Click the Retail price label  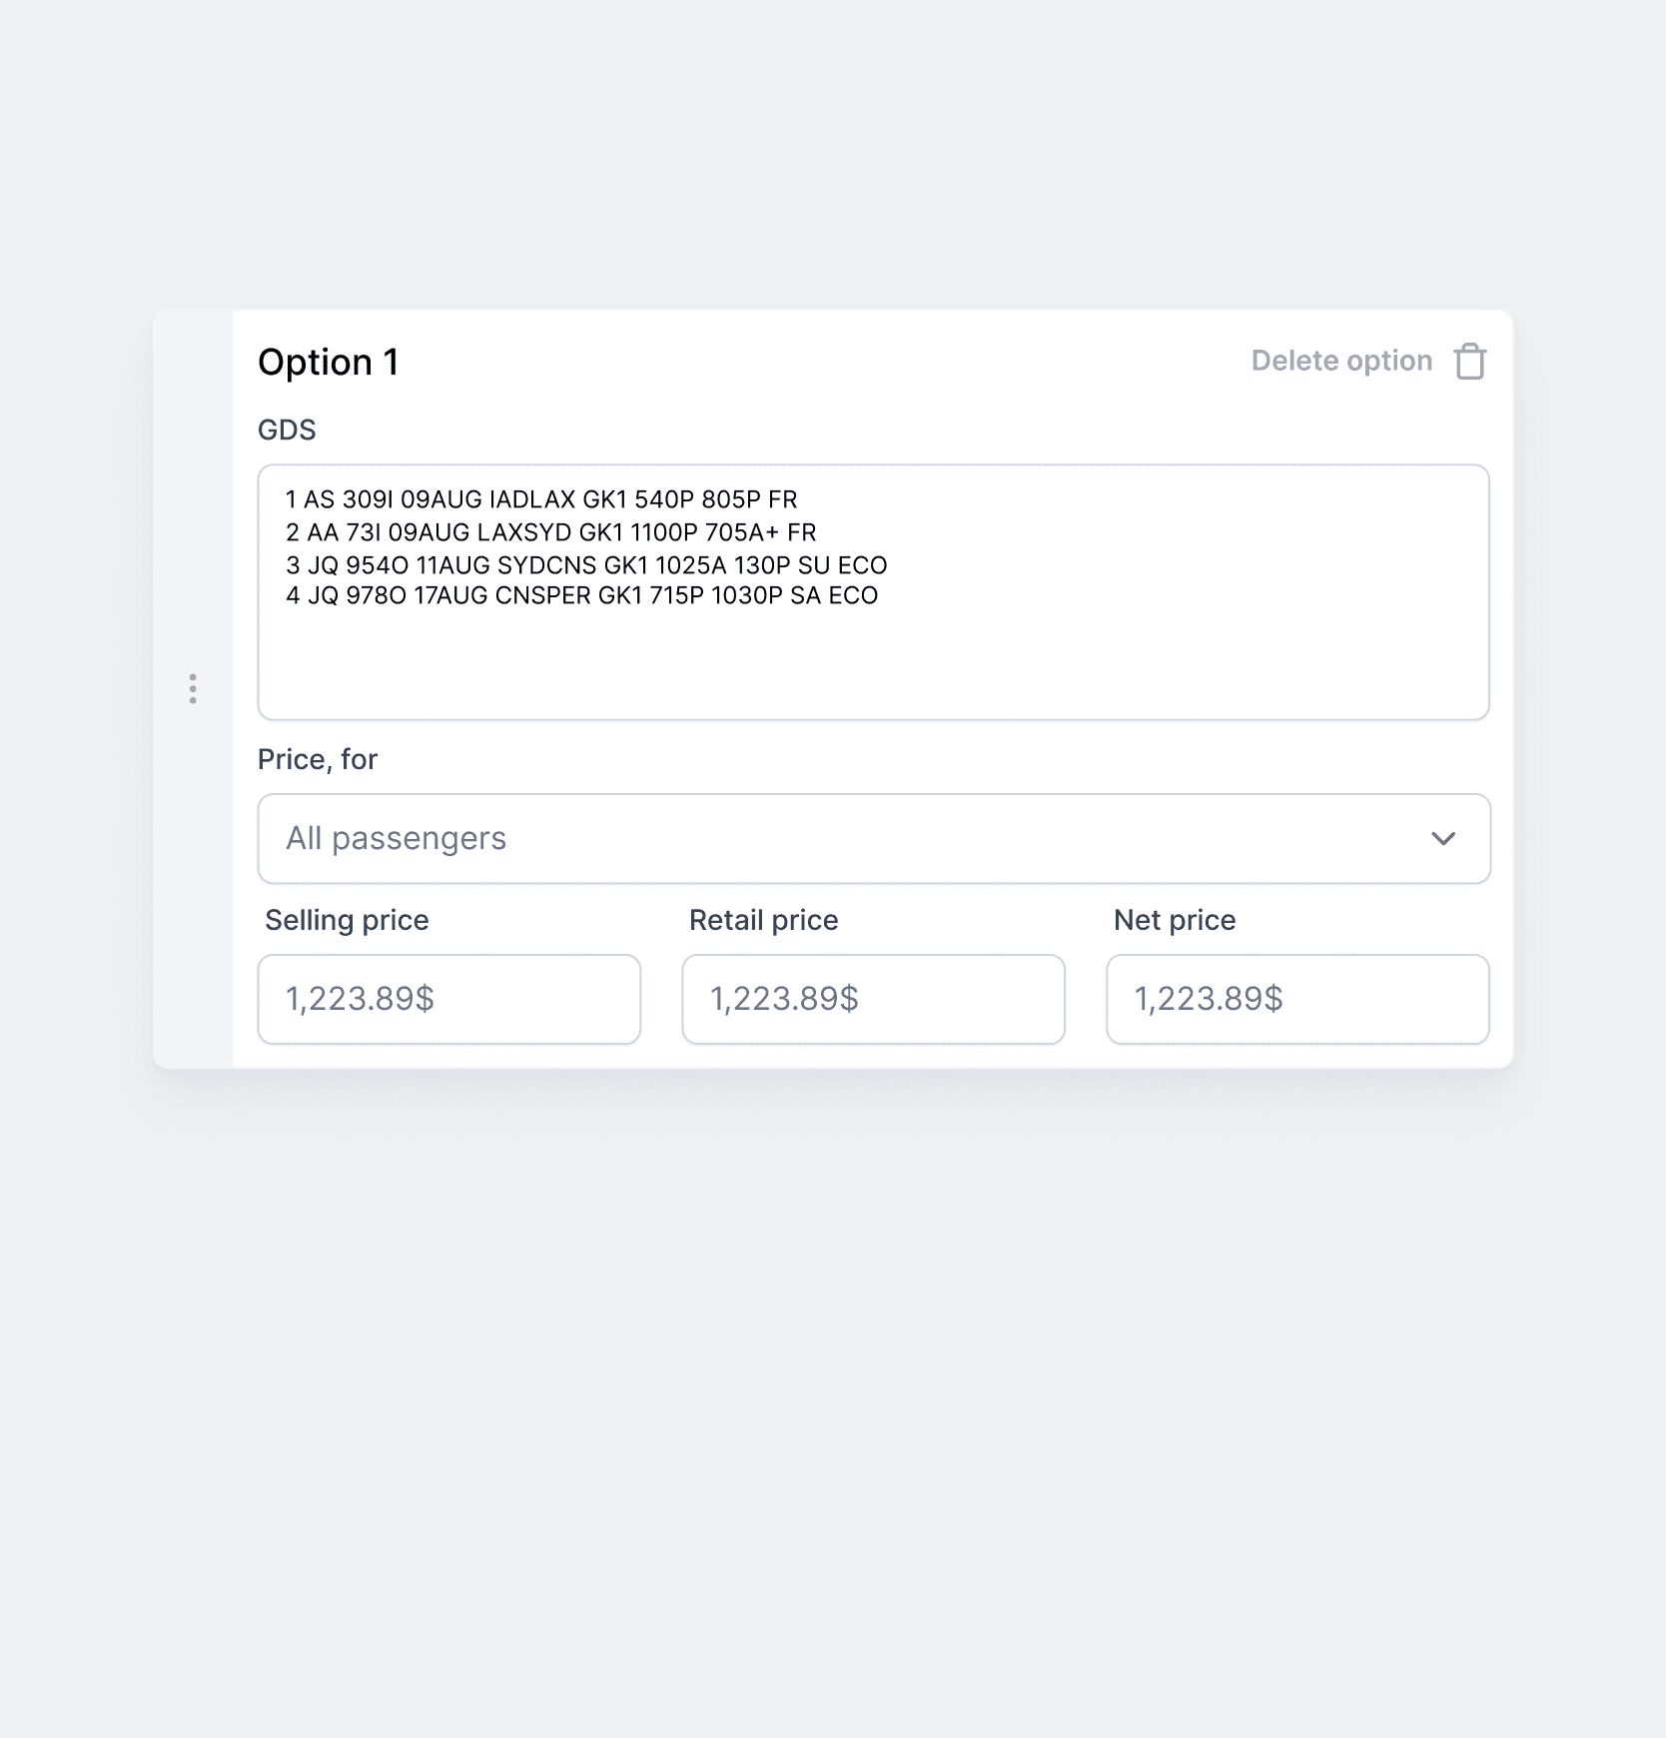tap(764, 920)
